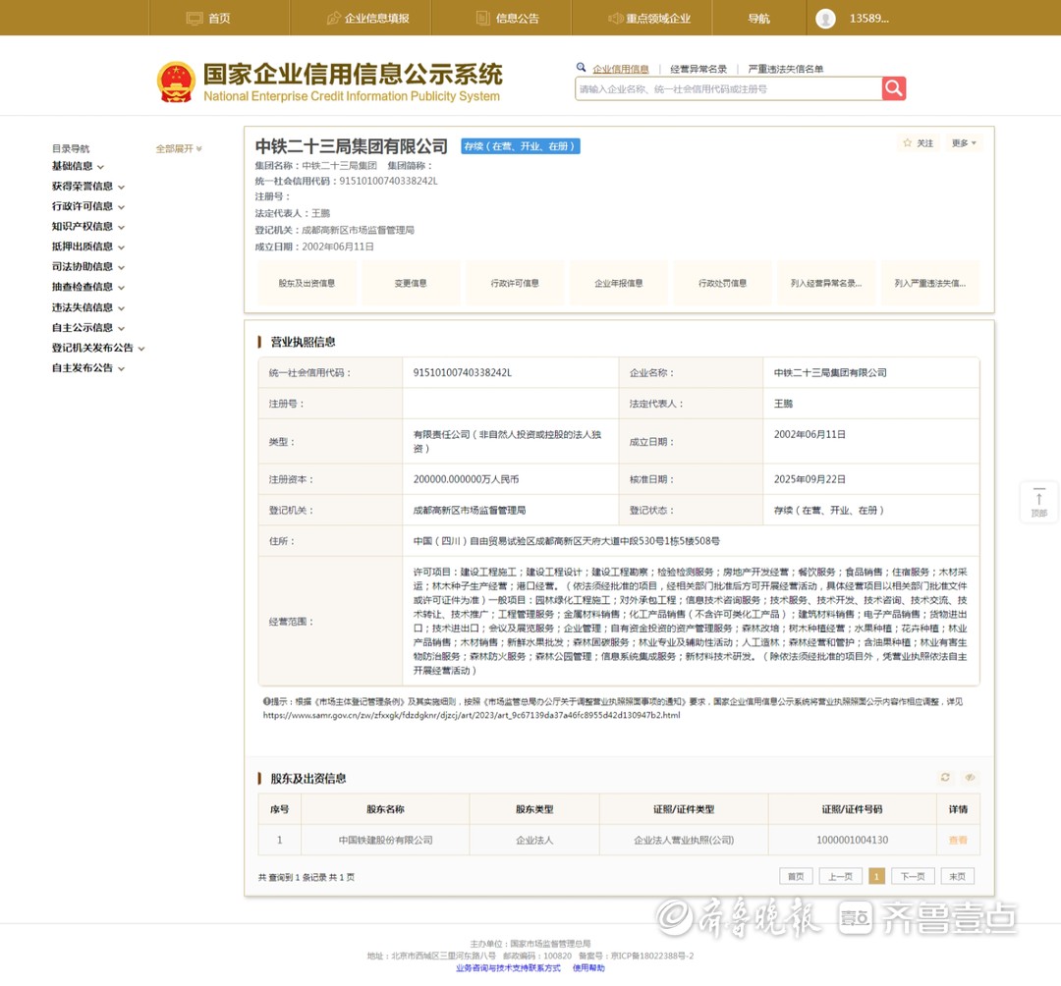
Task: Expand 抵押出质信息 in the sidebar
Action: point(88,246)
